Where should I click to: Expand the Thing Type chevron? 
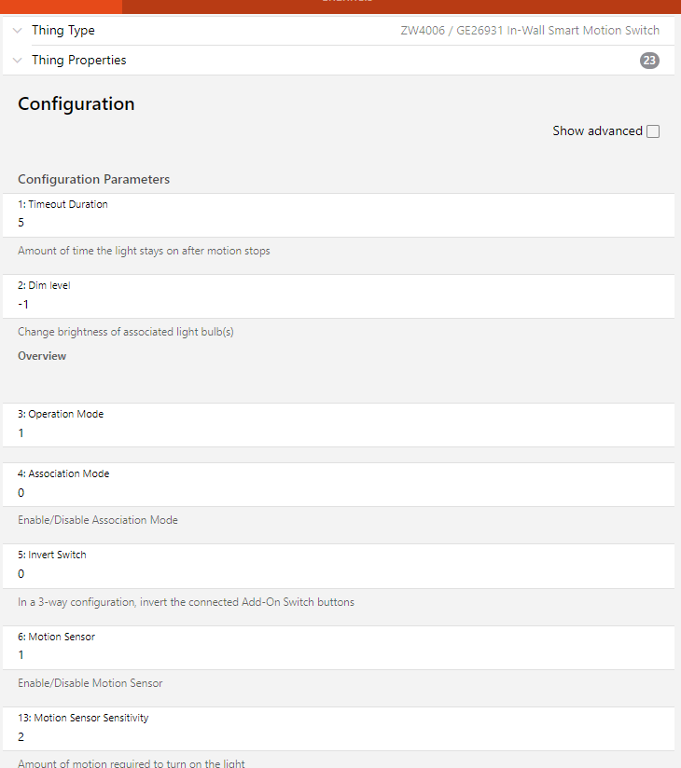click(18, 31)
